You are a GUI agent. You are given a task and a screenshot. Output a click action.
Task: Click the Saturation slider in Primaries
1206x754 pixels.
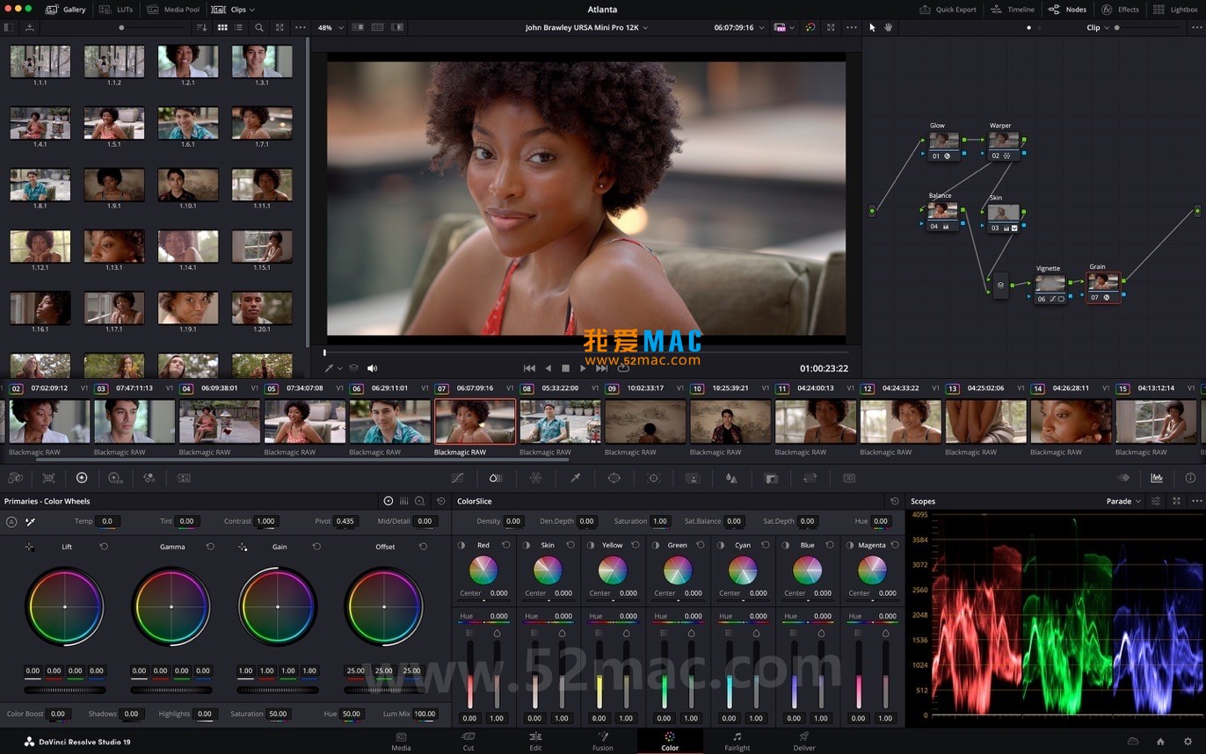(x=278, y=714)
